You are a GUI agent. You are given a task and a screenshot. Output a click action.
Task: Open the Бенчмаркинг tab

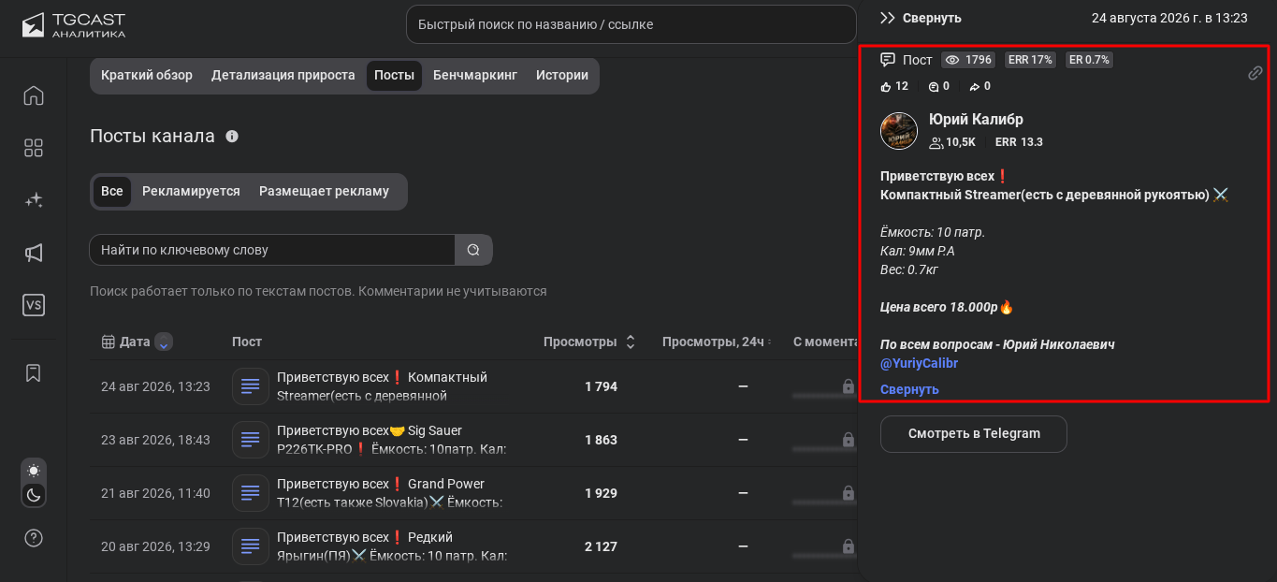tap(475, 76)
